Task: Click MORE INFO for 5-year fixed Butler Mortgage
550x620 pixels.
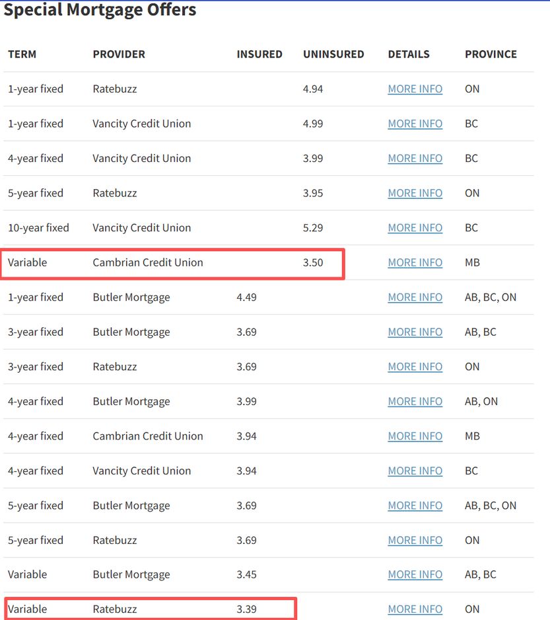Action: point(415,506)
